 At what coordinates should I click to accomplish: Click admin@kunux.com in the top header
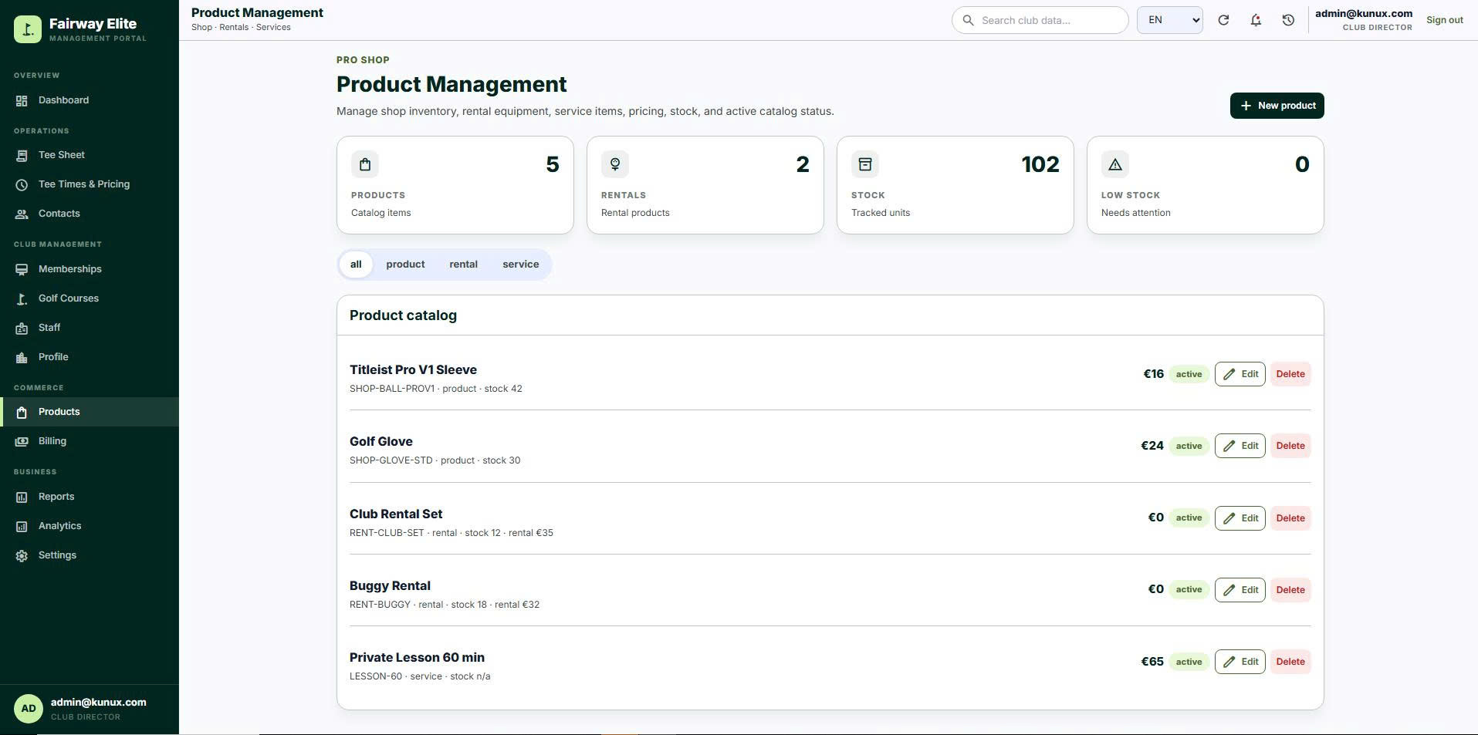(1364, 13)
